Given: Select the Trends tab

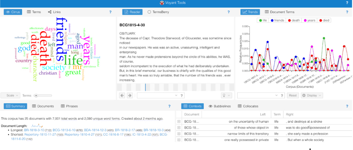Looking at the screenshot, I should 250,12.
